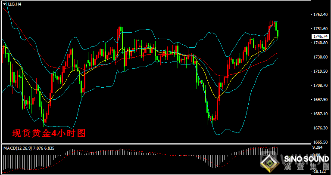Click the 1730.00 price axis label

(319, 57)
